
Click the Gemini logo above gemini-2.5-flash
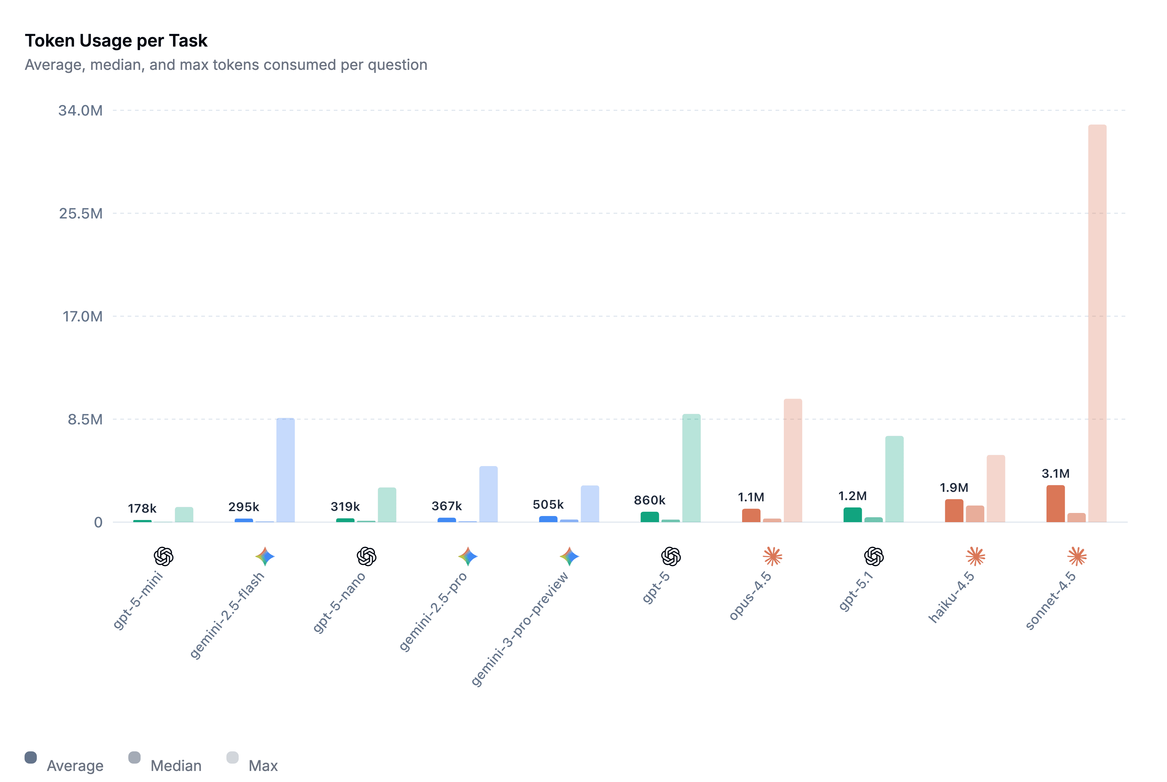[265, 556]
